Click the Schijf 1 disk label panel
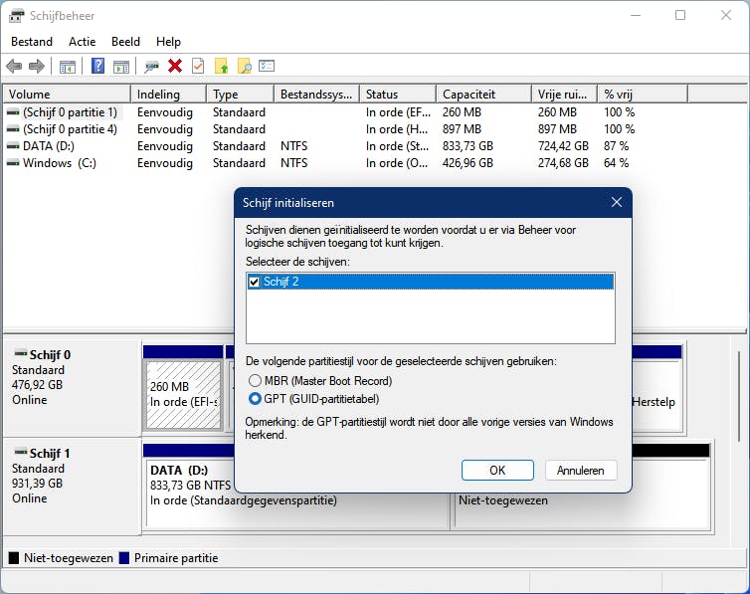Viewport: 750px width, 594px height. tap(72, 487)
